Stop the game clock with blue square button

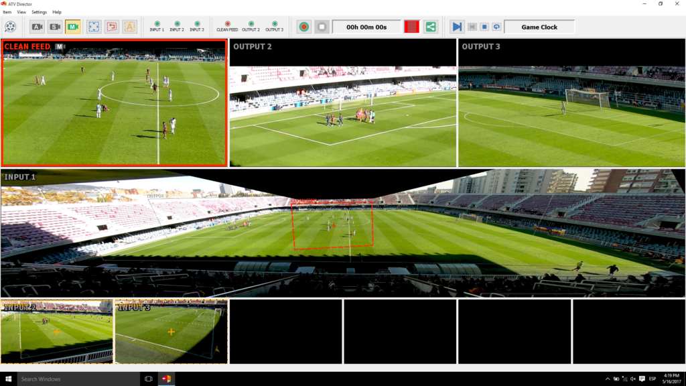point(484,27)
